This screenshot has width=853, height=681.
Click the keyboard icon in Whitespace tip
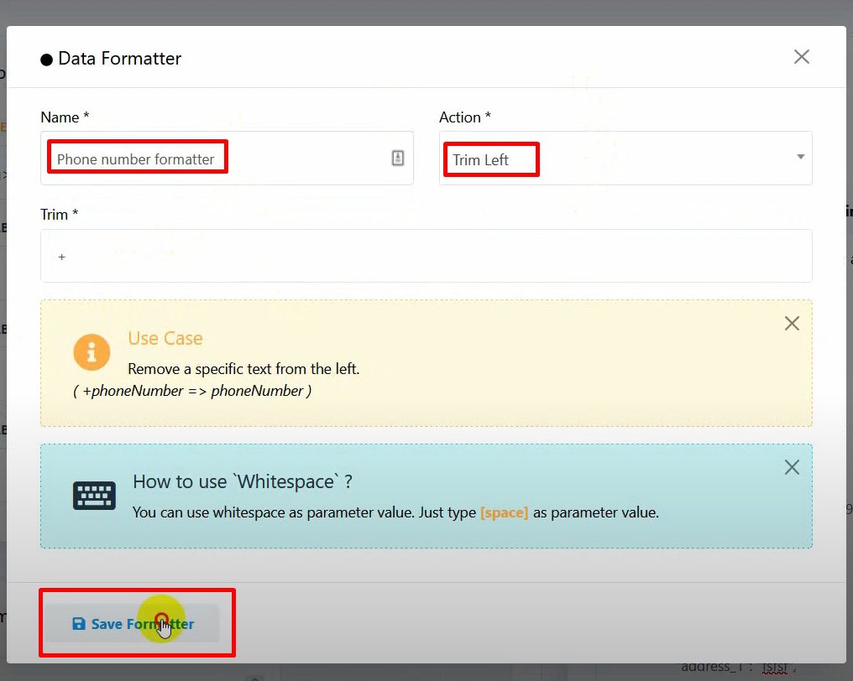pos(94,496)
